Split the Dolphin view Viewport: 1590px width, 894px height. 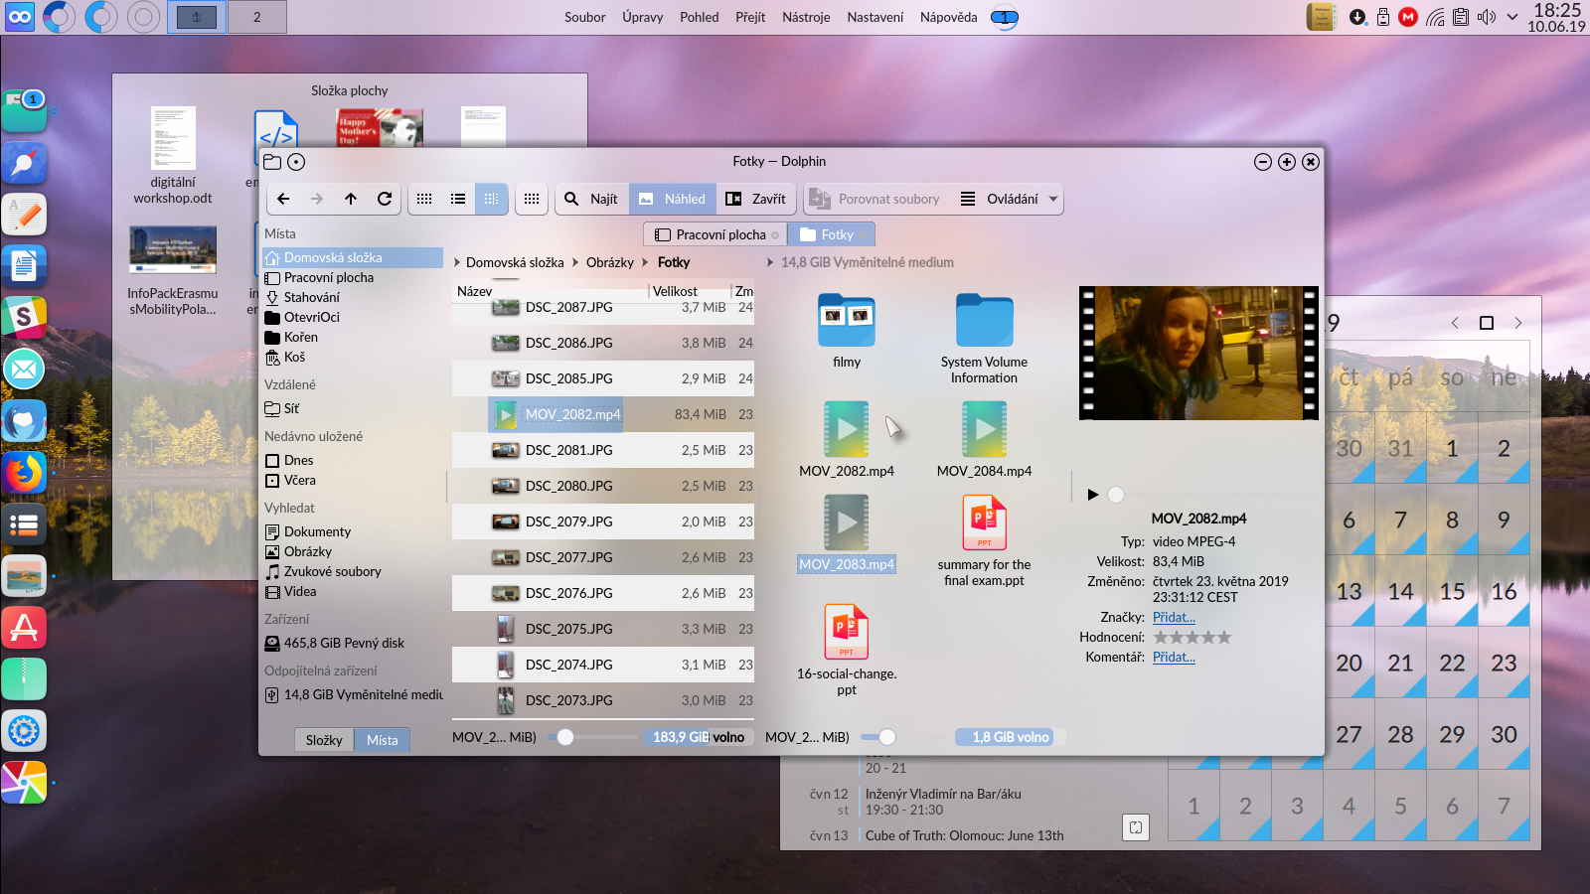click(532, 199)
